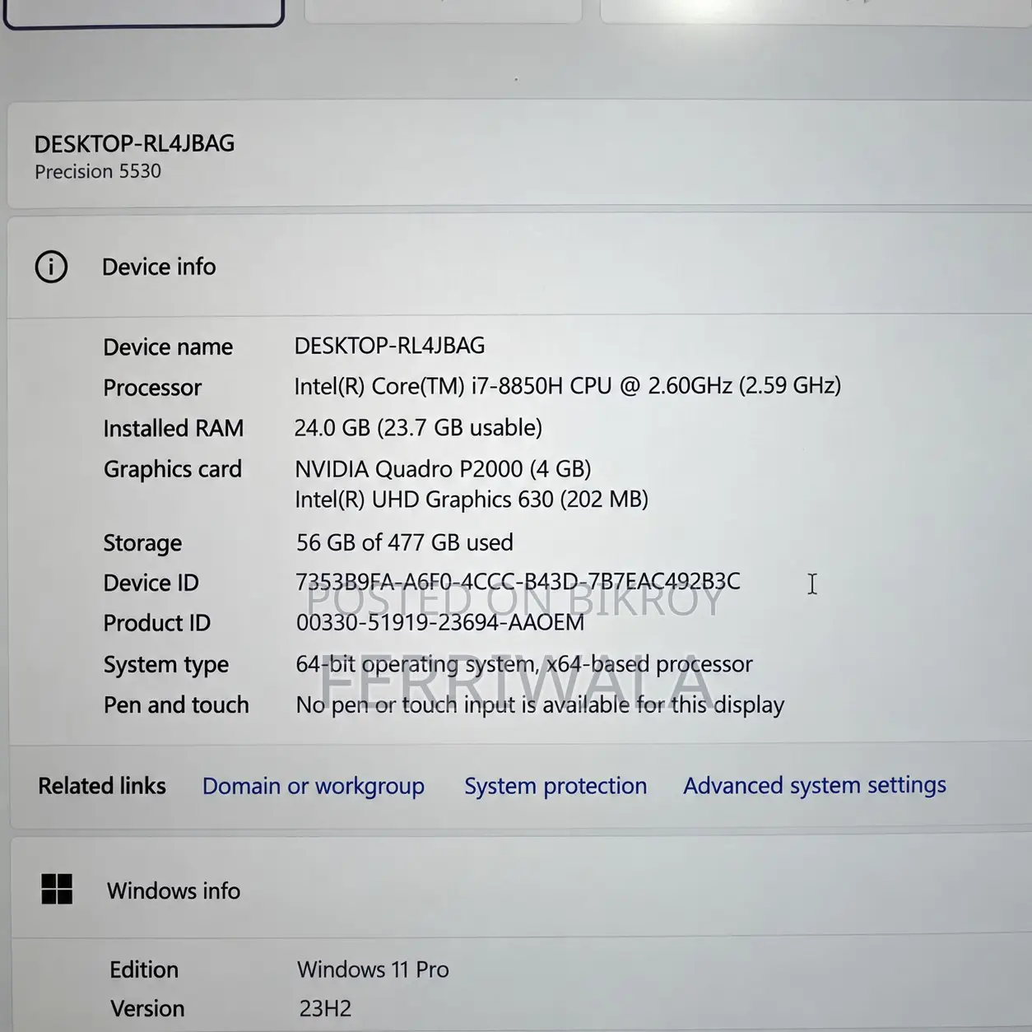
Task: Select the 24.0 GB RAM value
Action: click(x=418, y=428)
